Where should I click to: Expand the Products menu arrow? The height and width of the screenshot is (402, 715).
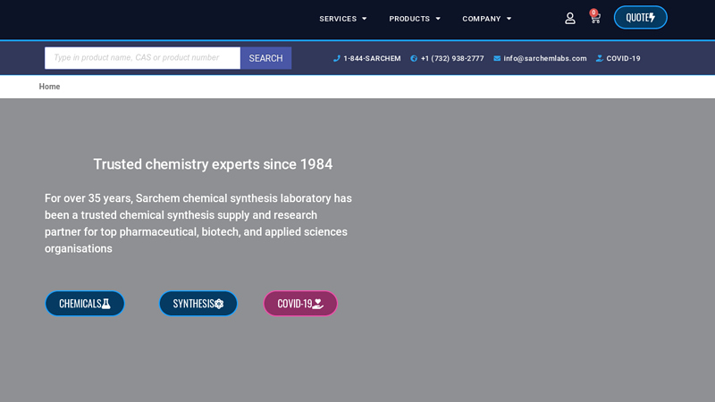[x=438, y=19]
